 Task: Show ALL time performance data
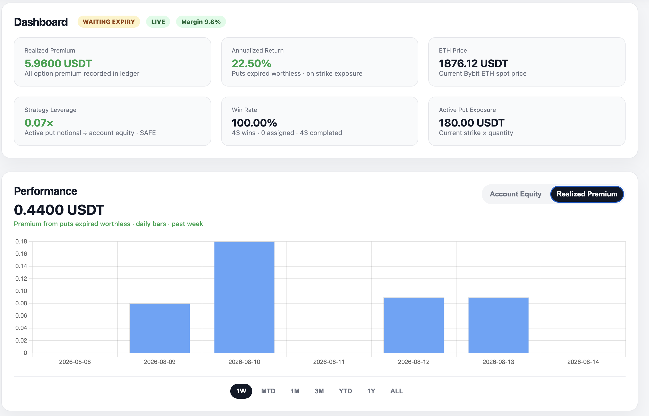pyautogui.click(x=396, y=391)
